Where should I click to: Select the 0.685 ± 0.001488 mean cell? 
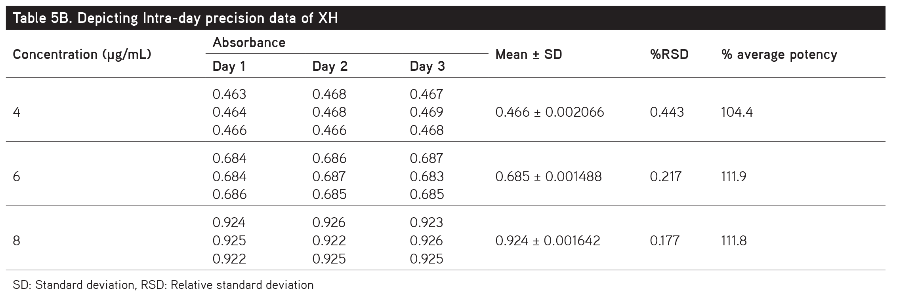tap(548, 176)
